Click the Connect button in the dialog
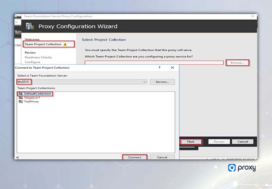 point(135,157)
